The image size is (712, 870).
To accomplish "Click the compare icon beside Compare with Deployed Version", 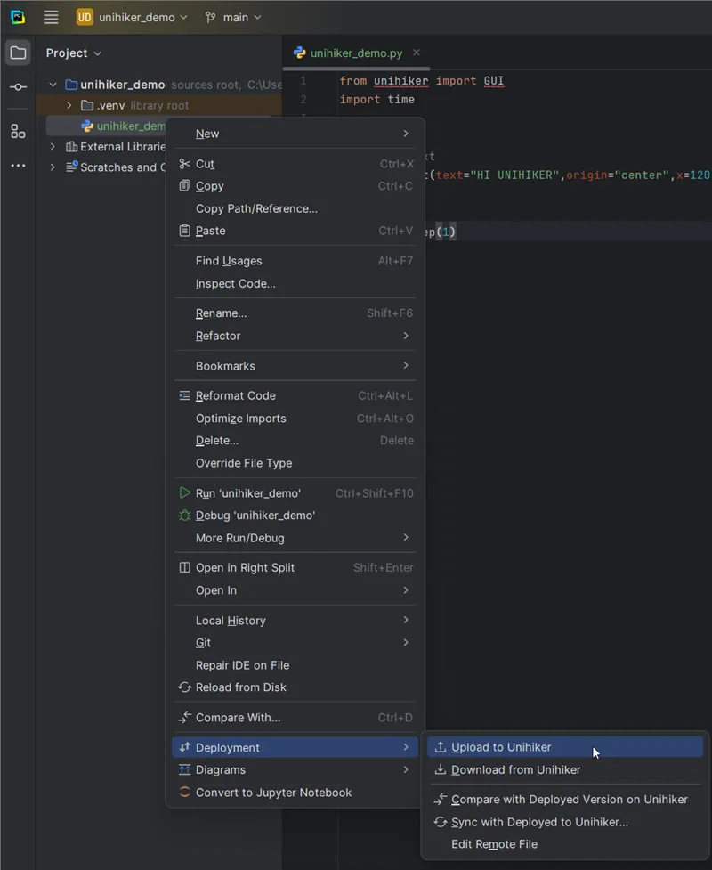I will click(441, 799).
